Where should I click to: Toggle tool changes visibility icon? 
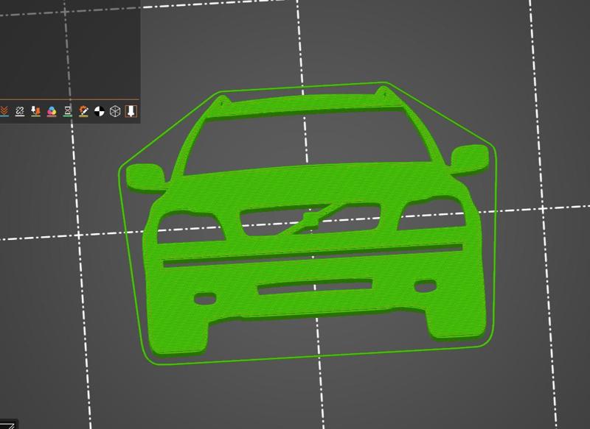click(35, 111)
